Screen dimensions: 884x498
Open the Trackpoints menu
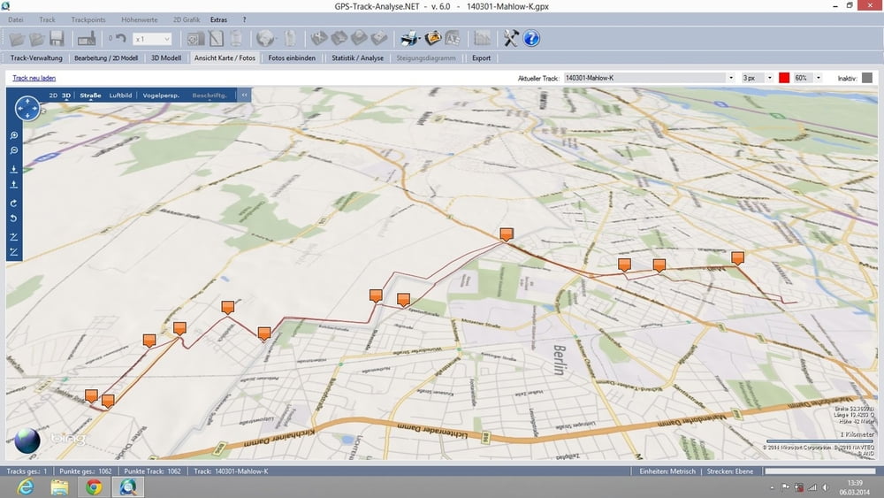click(88, 19)
